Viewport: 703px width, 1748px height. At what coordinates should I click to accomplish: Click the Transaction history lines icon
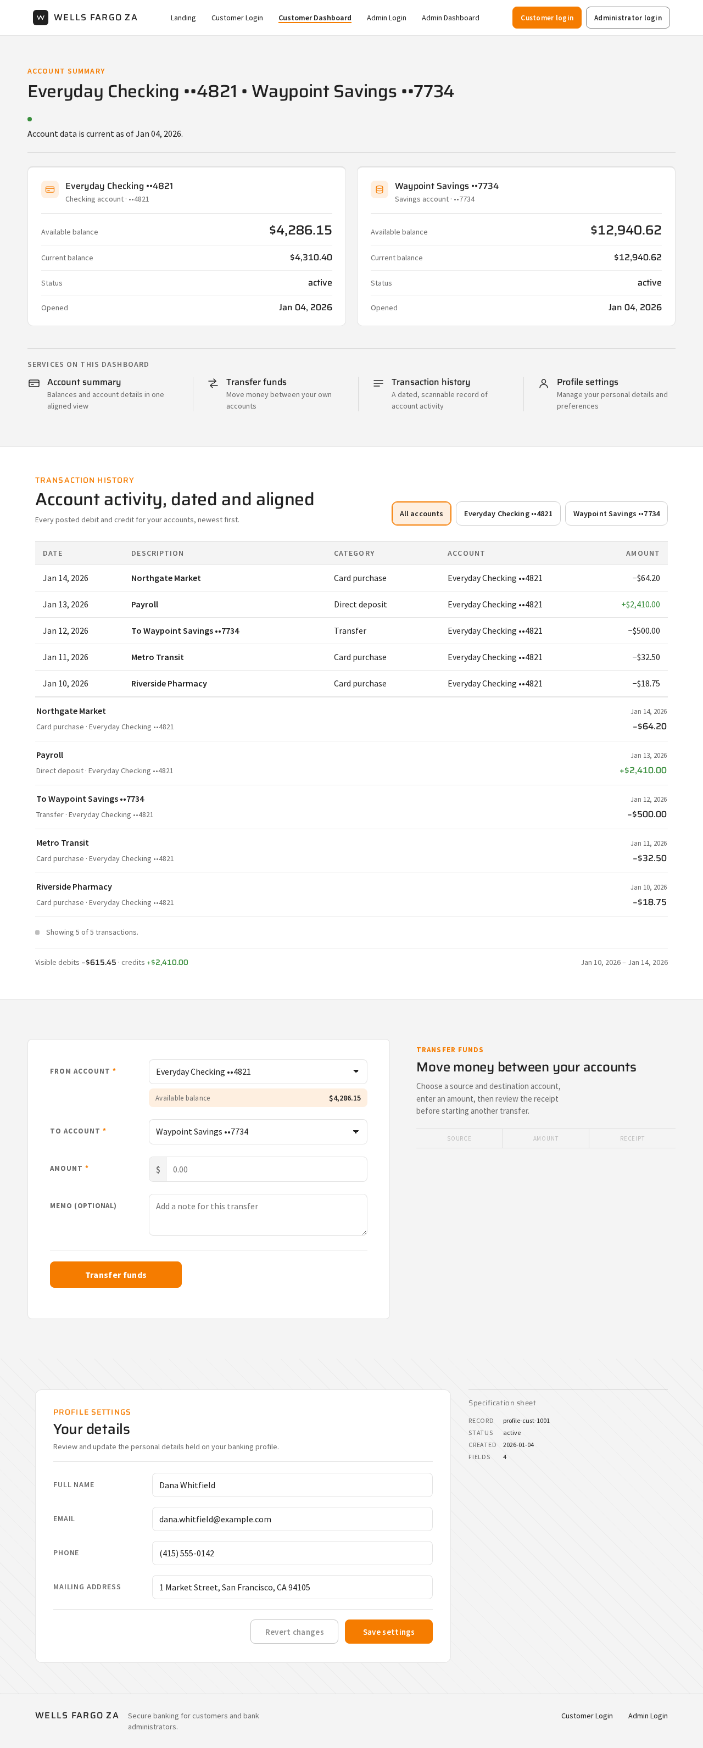[378, 383]
